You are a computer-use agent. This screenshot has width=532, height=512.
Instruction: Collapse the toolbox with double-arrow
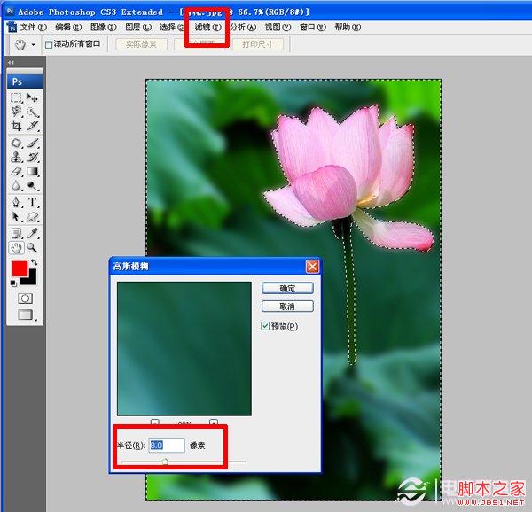tap(12, 62)
